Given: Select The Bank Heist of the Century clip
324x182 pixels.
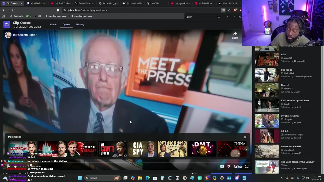Looking at the screenshot, I should pos(287,167).
